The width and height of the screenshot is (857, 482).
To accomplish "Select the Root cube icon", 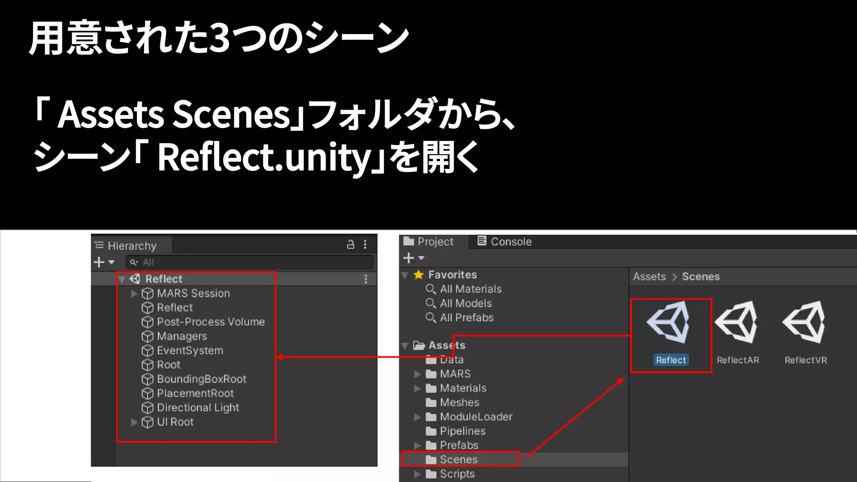I will point(147,365).
